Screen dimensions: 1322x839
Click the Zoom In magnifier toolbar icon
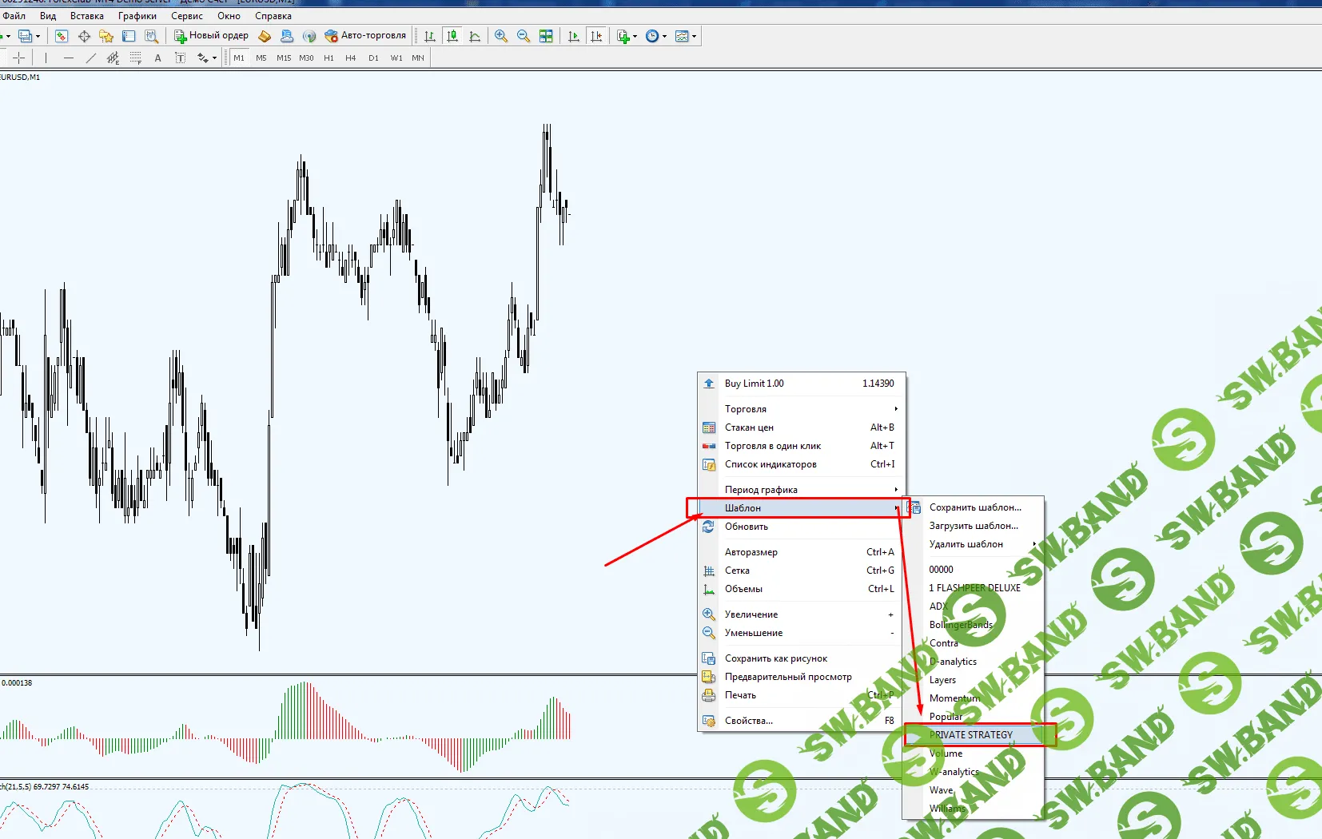coord(501,36)
